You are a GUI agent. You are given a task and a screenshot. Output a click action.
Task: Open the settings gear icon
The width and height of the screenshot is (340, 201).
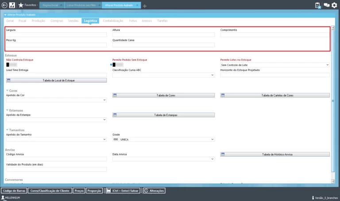[x=335, y=5]
